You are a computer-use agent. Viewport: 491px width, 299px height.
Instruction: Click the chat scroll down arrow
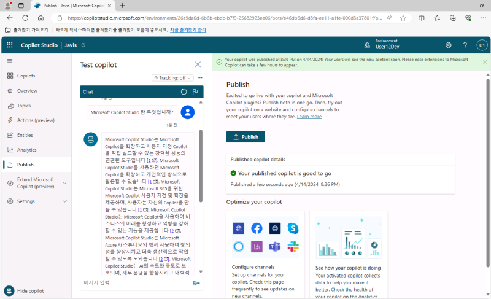[x=201, y=272]
